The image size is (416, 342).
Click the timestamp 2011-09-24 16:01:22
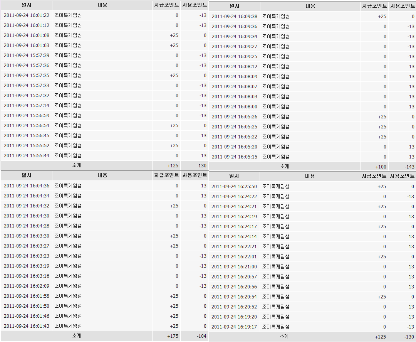pyautogui.click(x=27, y=15)
